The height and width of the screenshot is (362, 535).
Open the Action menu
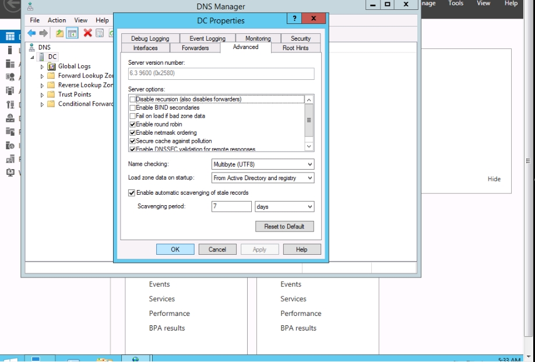click(x=57, y=20)
